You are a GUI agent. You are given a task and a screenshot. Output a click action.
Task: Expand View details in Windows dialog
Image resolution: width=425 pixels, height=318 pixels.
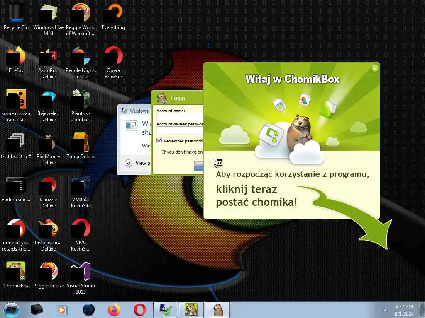[x=128, y=163]
